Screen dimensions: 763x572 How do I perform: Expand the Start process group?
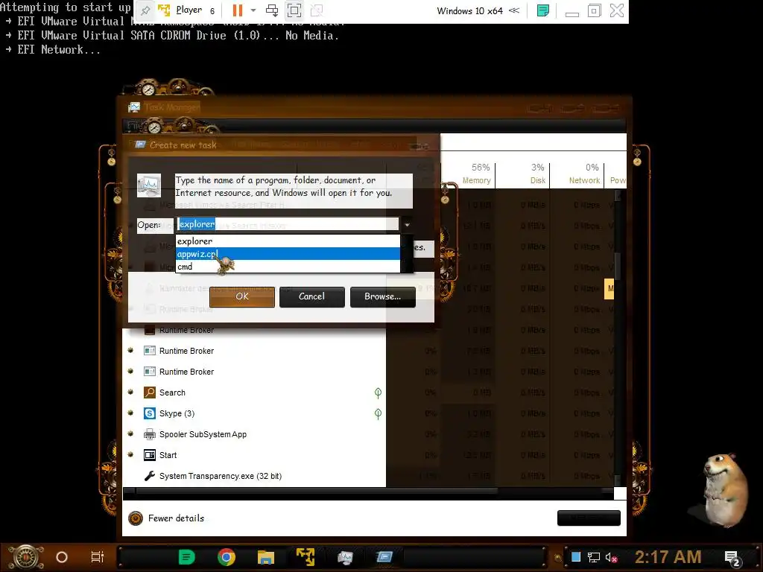(130, 455)
